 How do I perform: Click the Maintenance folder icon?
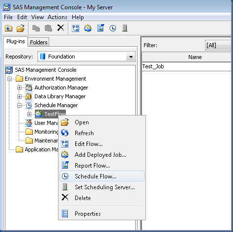pyautogui.click(x=29, y=141)
